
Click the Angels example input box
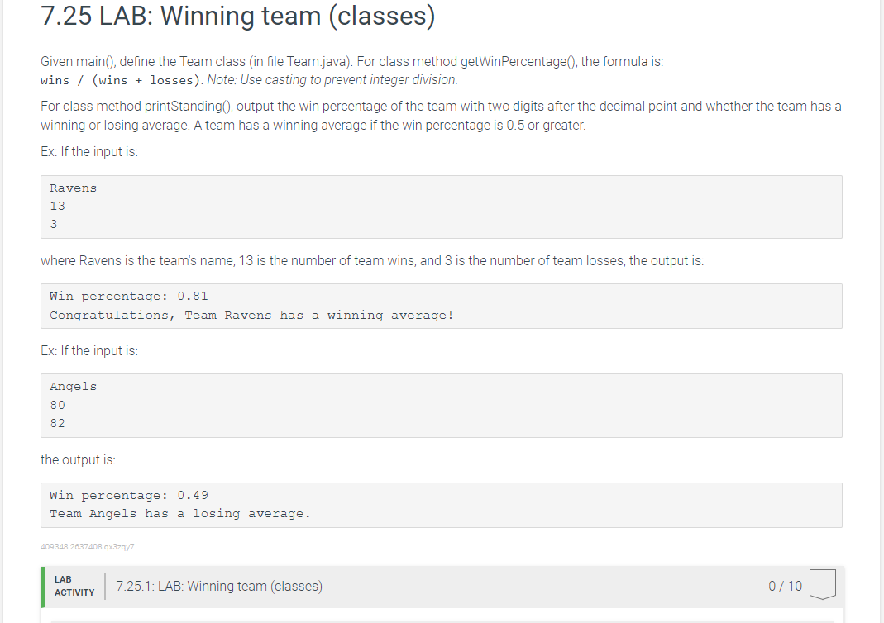(441, 405)
